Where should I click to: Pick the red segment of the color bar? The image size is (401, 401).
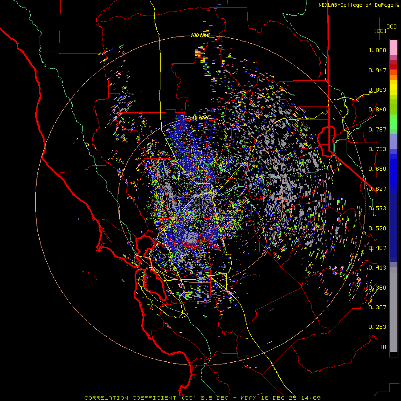[393, 66]
